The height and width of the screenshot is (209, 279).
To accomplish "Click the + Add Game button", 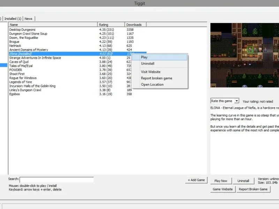I will point(196,180).
